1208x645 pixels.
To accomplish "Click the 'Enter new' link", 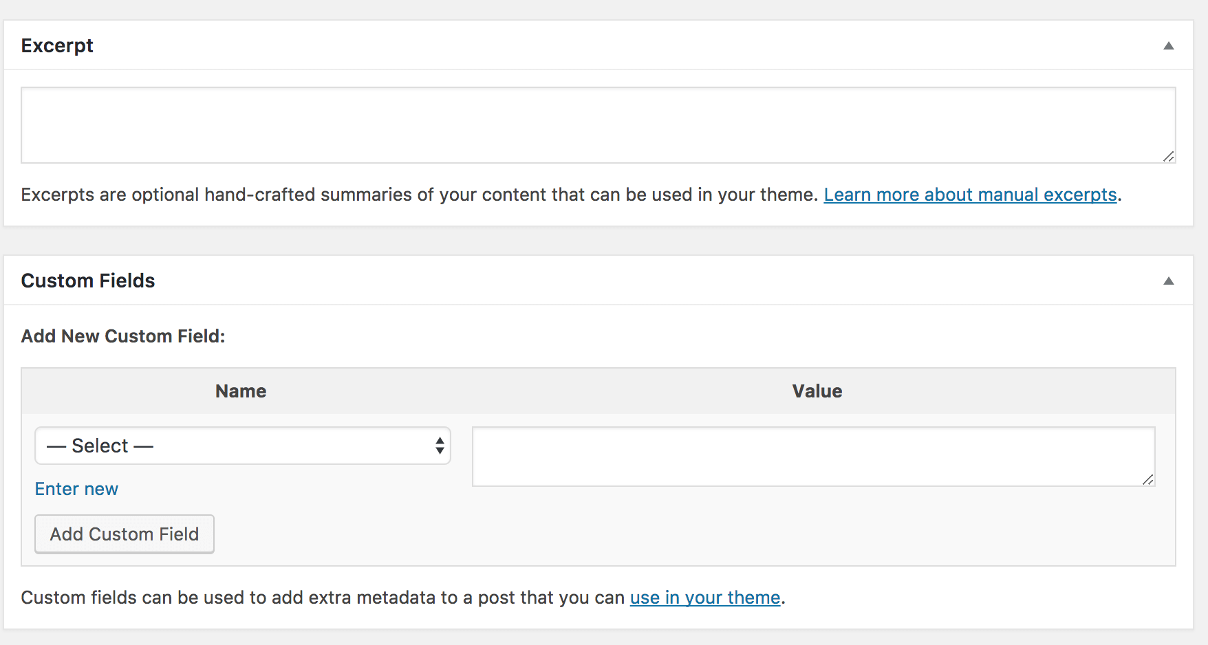I will [76, 489].
